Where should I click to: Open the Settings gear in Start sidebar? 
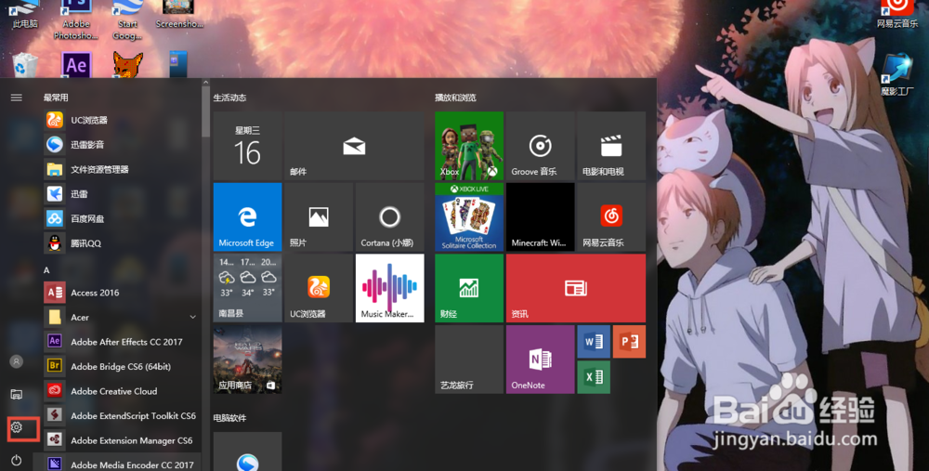[17, 427]
